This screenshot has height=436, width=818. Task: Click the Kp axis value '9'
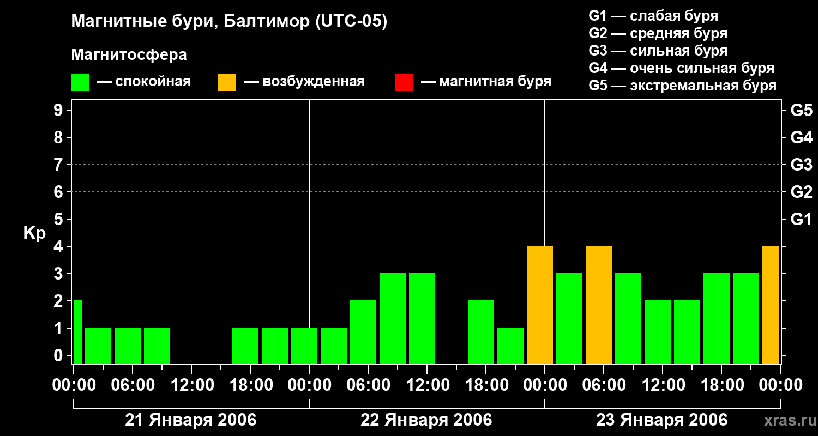tap(59, 110)
